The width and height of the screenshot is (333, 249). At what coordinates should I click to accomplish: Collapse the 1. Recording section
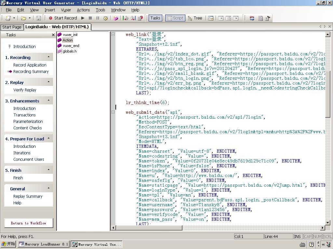(49, 57)
